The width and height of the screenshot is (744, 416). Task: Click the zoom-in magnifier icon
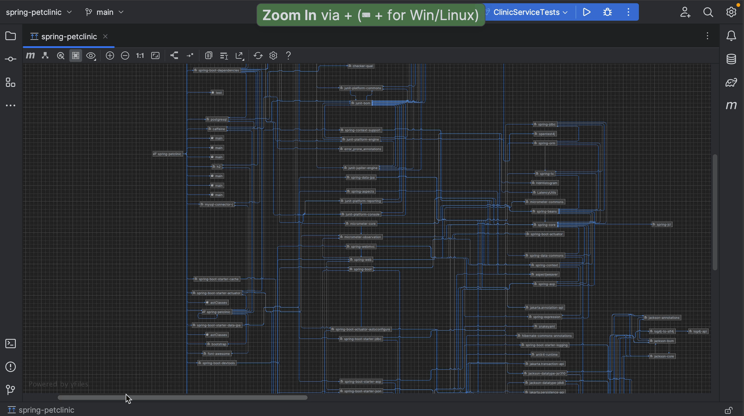coord(109,55)
